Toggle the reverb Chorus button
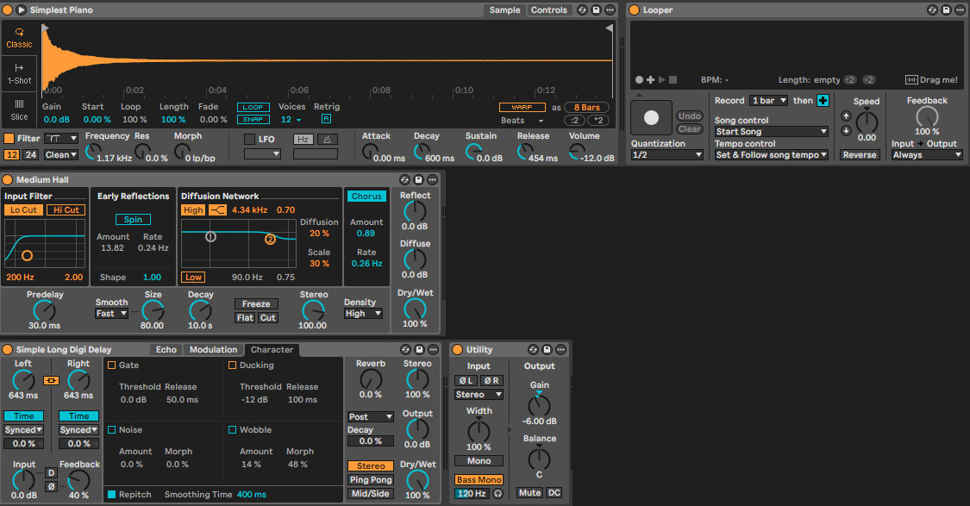This screenshot has width=970, height=506. [366, 196]
